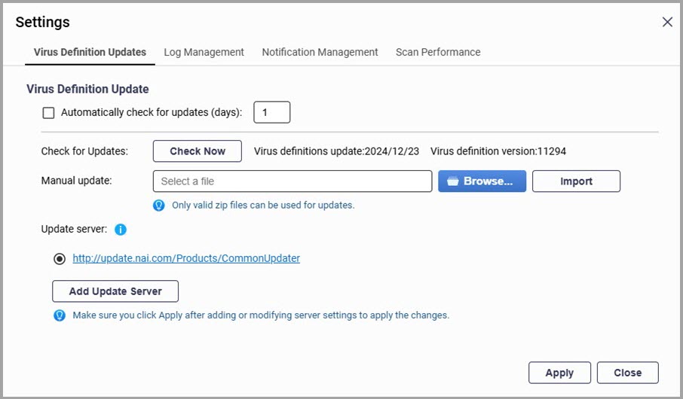Apply the settings changes

tap(559, 373)
